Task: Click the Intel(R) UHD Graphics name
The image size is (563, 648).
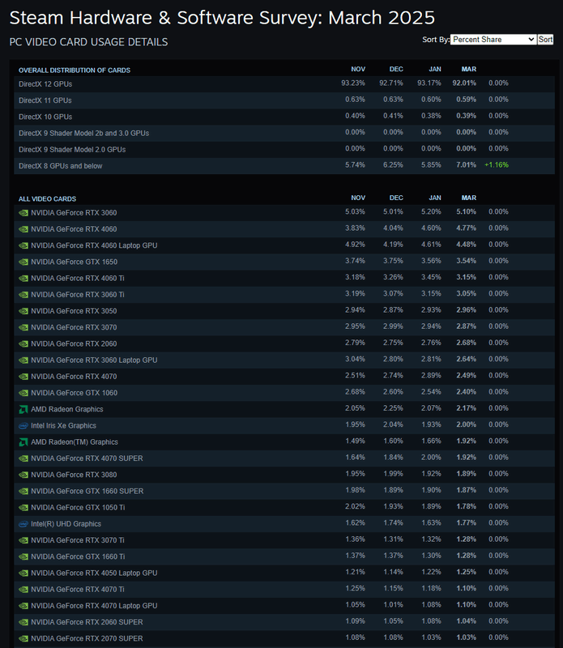Action: click(x=66, y=524)
